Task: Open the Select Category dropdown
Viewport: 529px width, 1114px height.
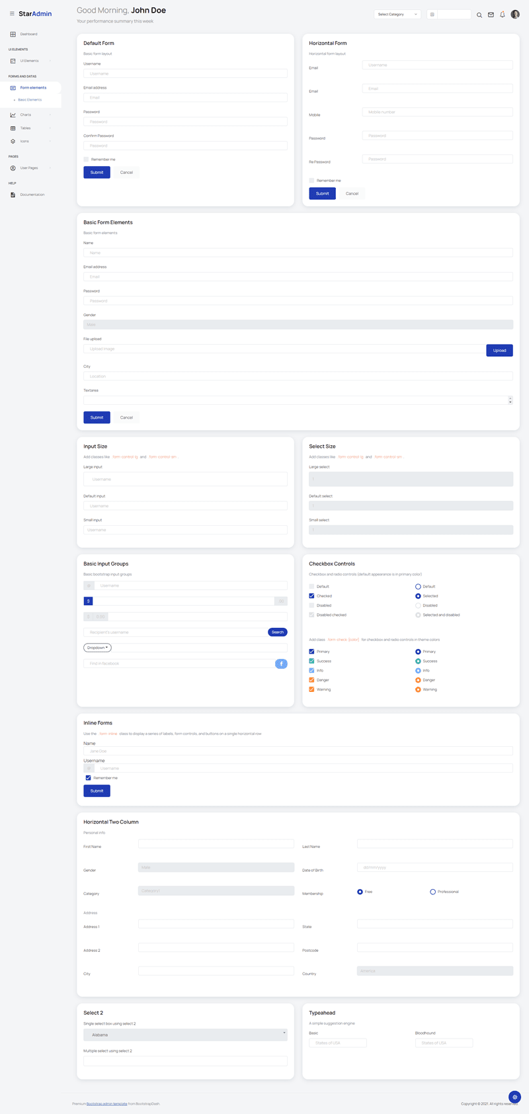Action: (x=397, y=14)
